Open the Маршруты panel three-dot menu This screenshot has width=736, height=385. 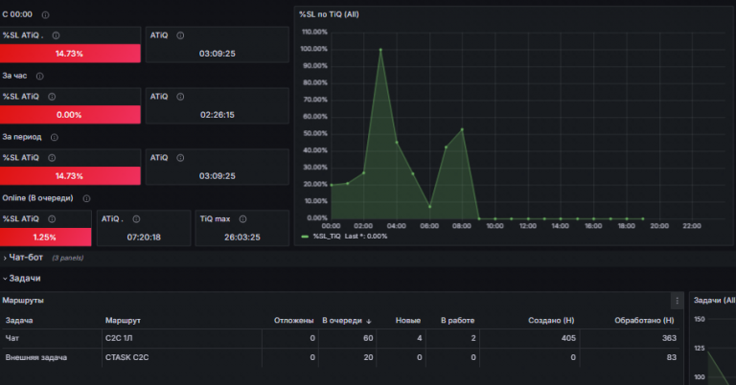[x=677, y=301]
